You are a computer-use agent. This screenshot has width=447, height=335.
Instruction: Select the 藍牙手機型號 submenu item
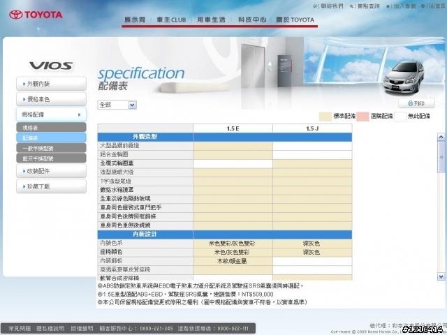[51, 158]
